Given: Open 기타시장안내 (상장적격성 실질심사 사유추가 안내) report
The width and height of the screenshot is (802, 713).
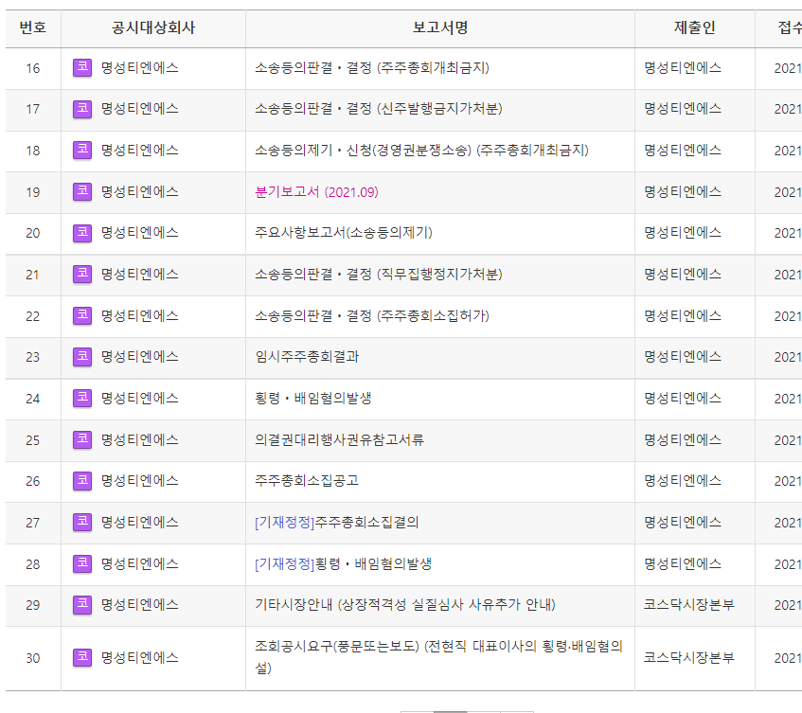Looking at the screenshot, I should (405, 605).
